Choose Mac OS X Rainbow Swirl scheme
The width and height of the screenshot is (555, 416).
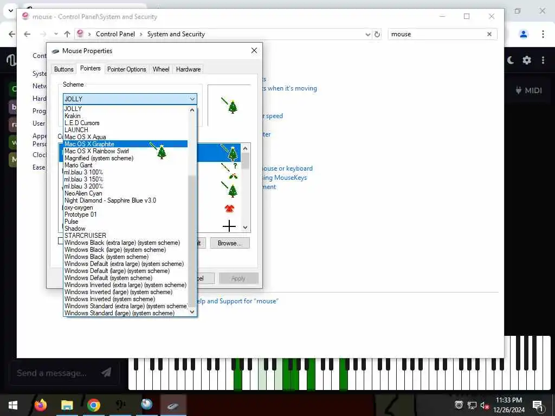[x=126, y=151]
